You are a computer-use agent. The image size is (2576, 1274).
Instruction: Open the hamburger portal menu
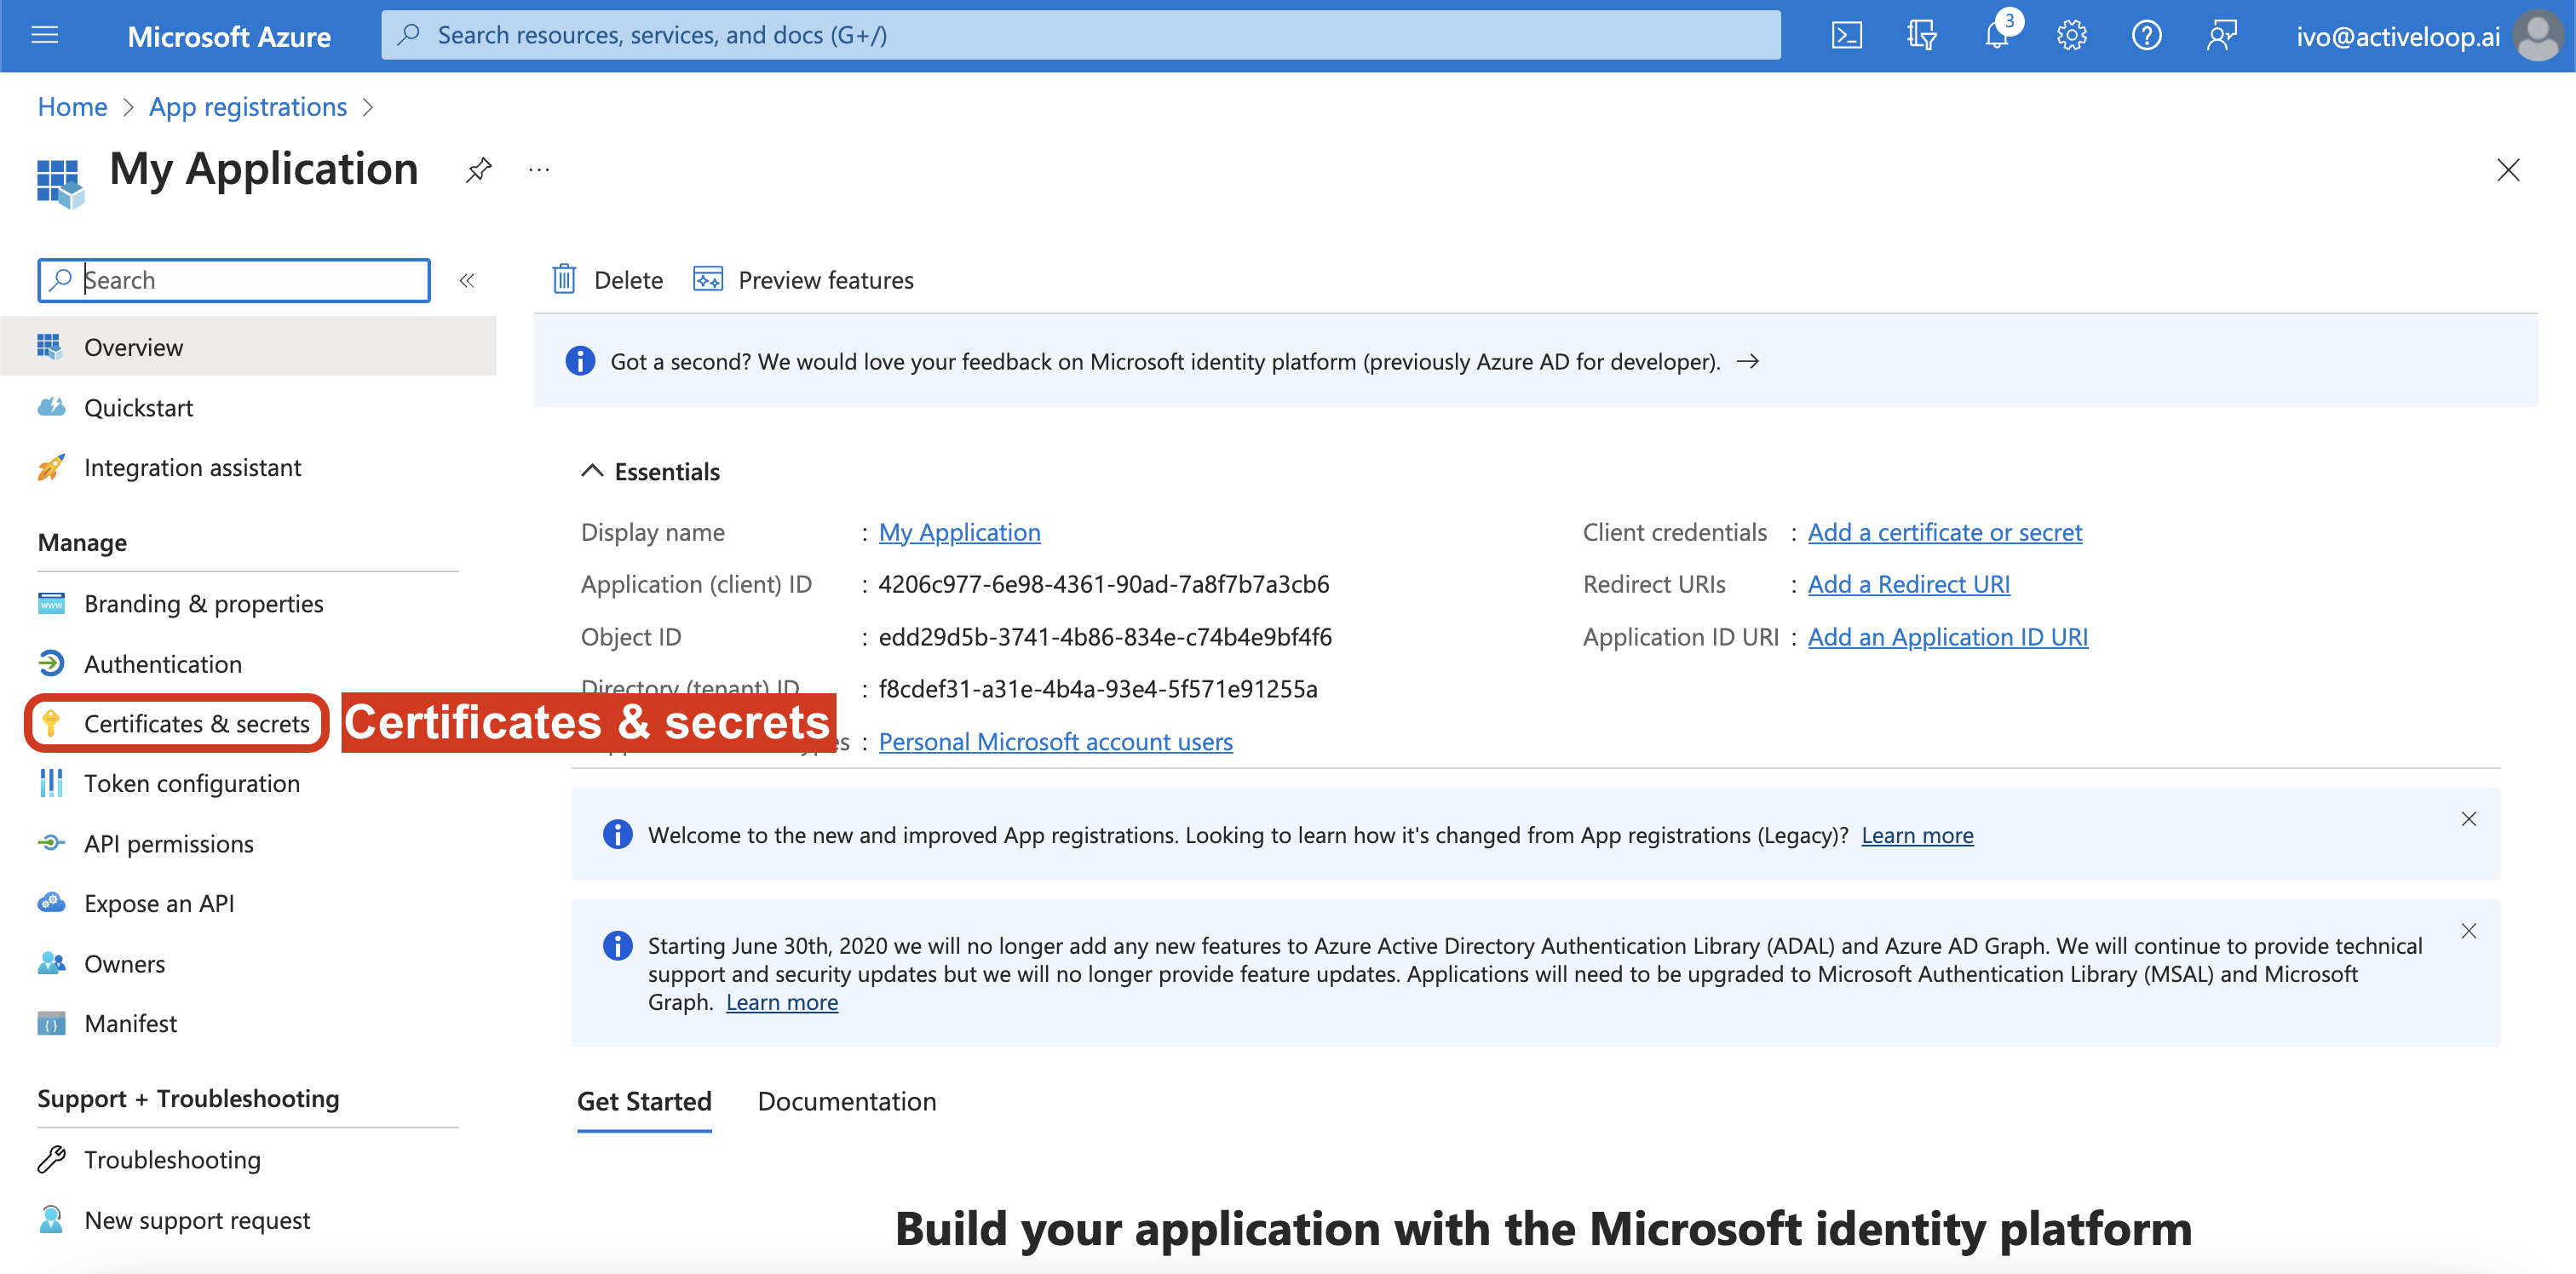[x=45, y=36]
